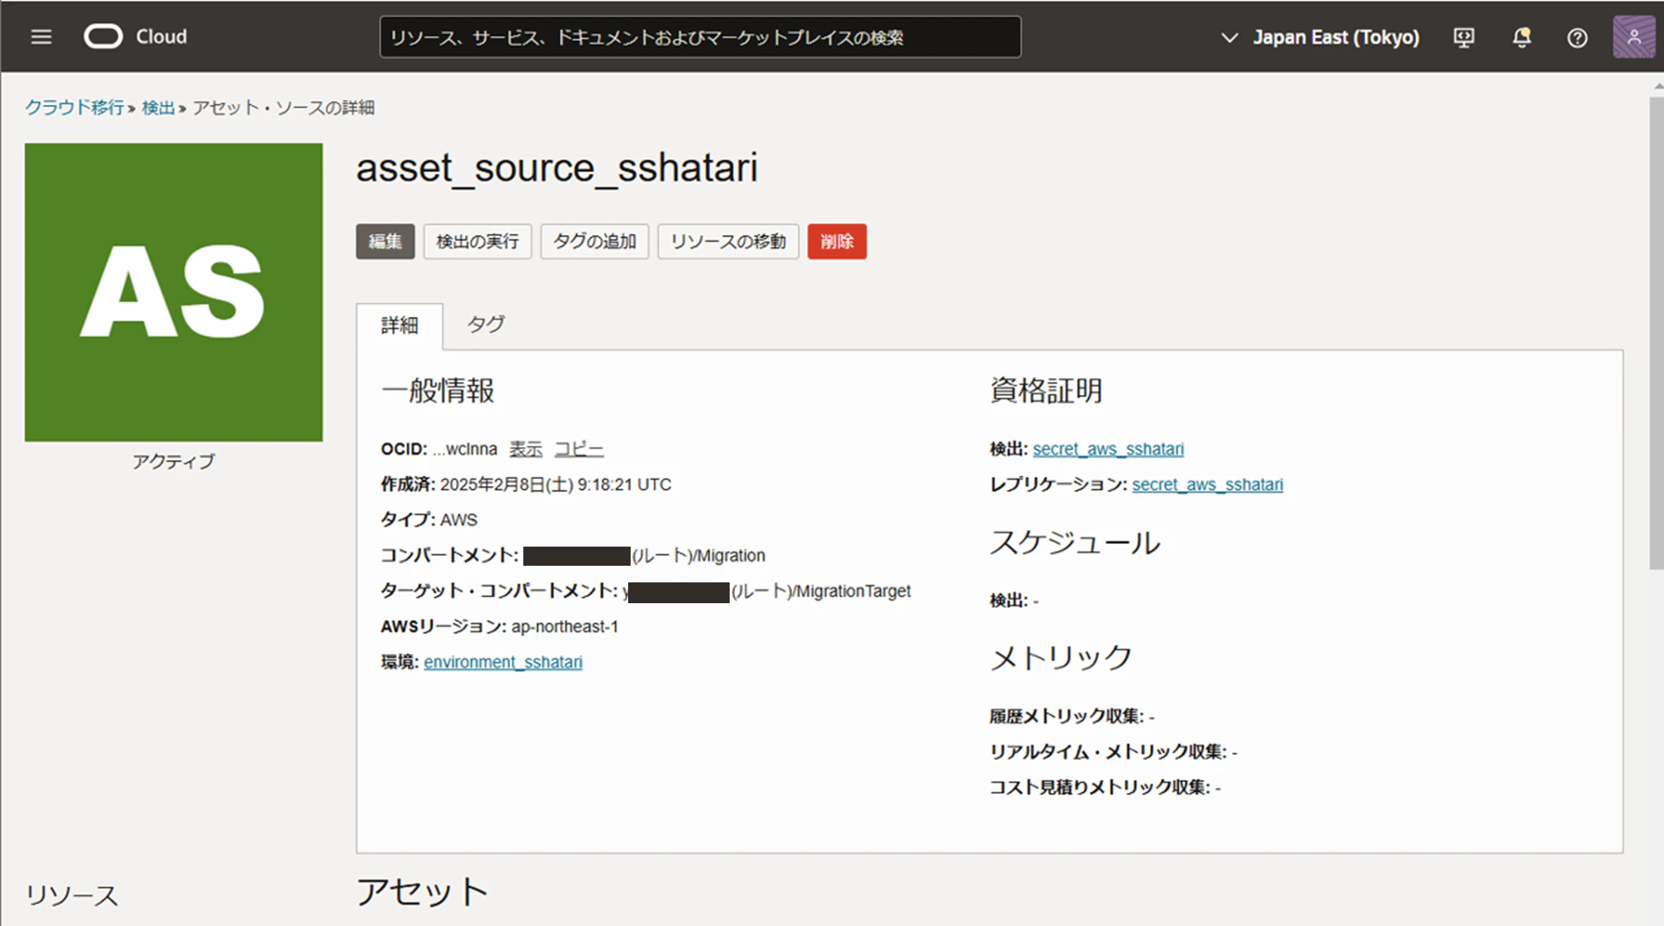Open the announcements bell icon
This screenshot has width=1664, height=926.
(x=1522, y=37)
